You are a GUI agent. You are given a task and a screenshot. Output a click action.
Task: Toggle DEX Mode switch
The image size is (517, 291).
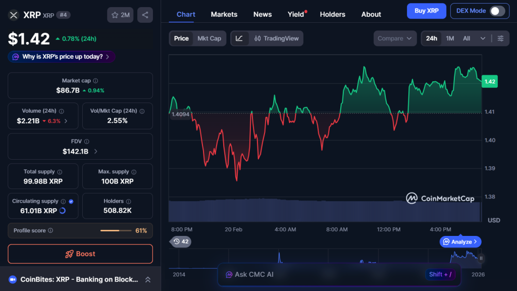click(497, 11)
